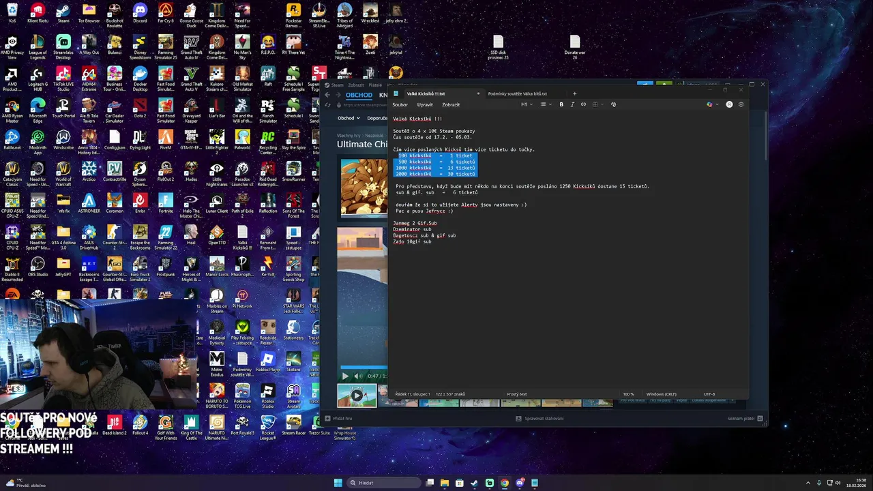
Task: Select the Discord desktop icon
Action: click(x=140, y=13)
